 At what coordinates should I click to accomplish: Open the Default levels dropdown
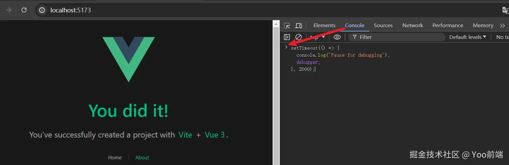click(467, 37)
